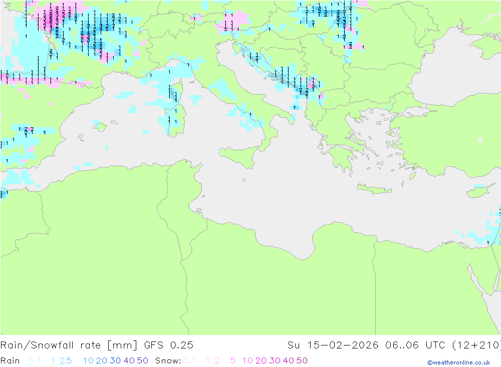This screenshot has width=501, height=367.
Task: Click the 'Snow:' legend label
Action: pos(168,360)
